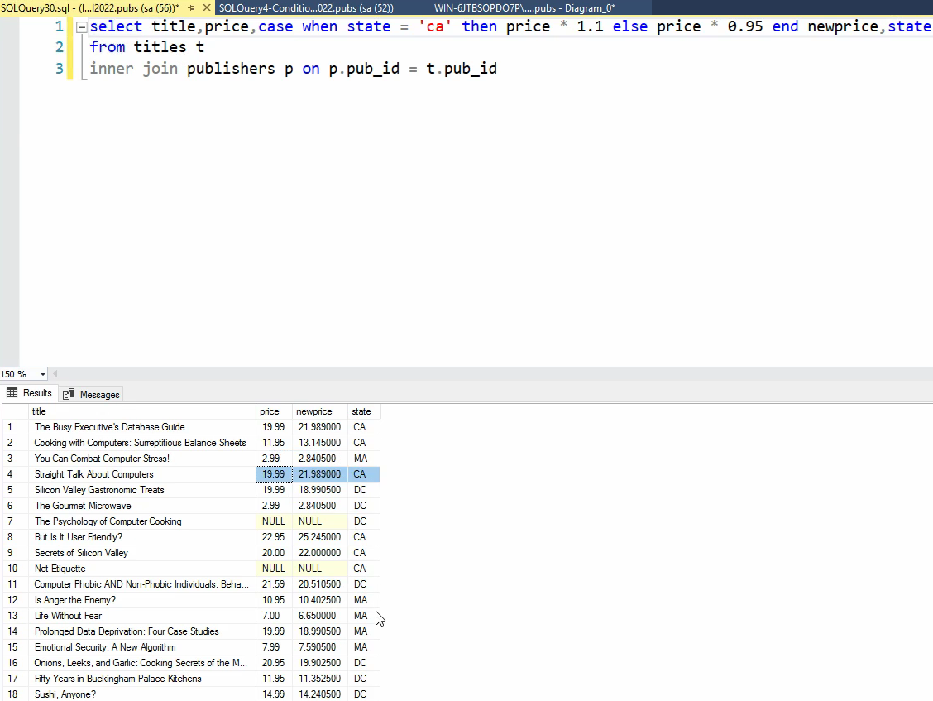
Task: Click price 20.00 for Secrets of Silicon Valley
Action: (x=274, y=553)
